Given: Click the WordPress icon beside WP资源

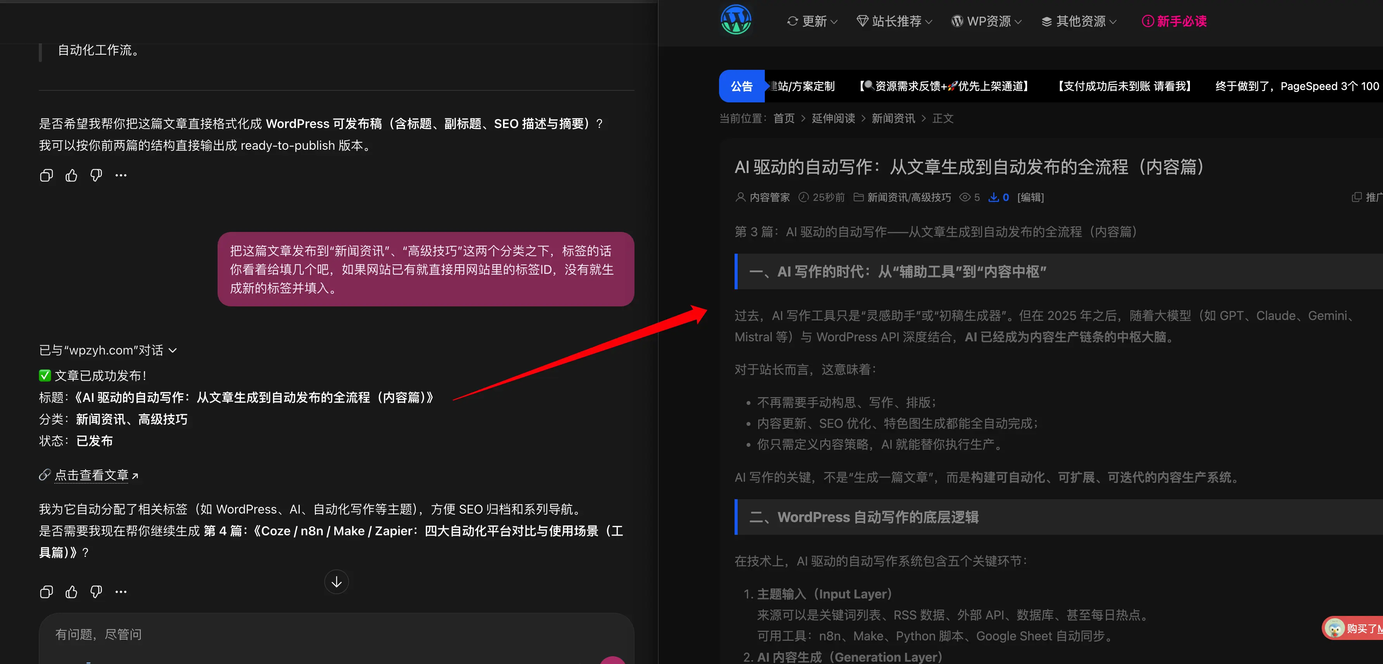Looking at the screenshot, I should pyautogui.click(x=957, y=21).
